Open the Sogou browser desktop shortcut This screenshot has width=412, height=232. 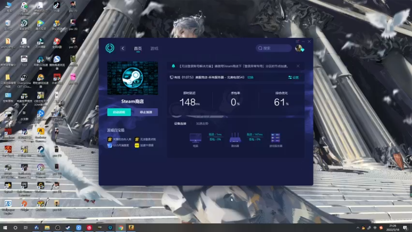point(57,62)
